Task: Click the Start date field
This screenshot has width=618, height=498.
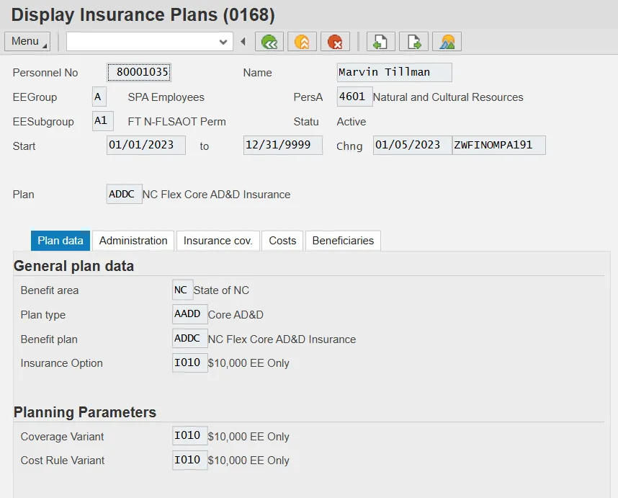Action: coord(145,145)
